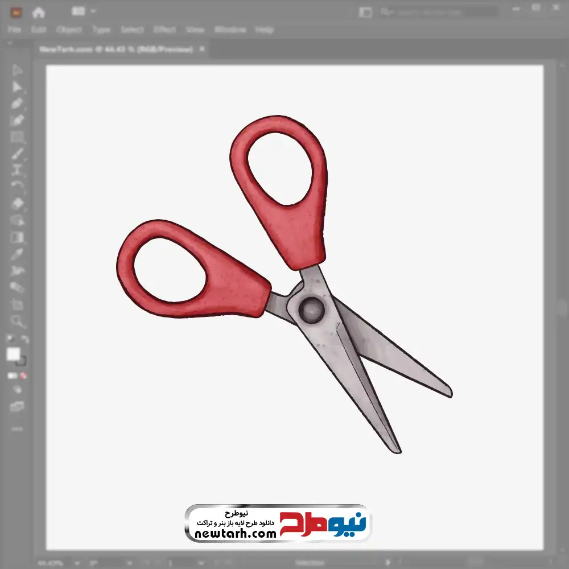Select the Eraser tool
The image size is (569, 569).
(17, 203)
